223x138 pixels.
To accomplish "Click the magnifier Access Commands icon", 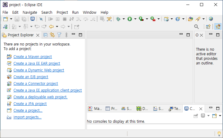I will [x=196, y=27].
